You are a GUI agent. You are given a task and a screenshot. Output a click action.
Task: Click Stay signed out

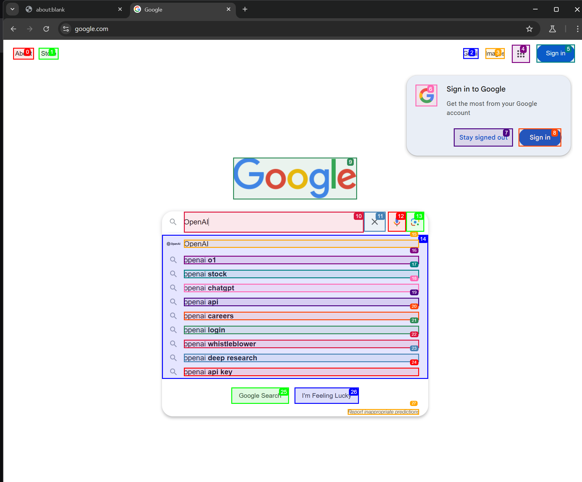pos(483,137)
